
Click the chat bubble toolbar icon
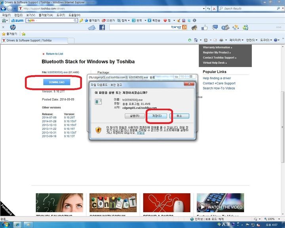click(x=215, y=27)
